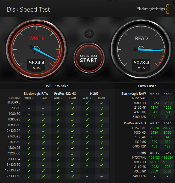The image size is (175, 183).
Task: Click the ProRes 422 HQ column header in Will It Work
Action: 65,94
